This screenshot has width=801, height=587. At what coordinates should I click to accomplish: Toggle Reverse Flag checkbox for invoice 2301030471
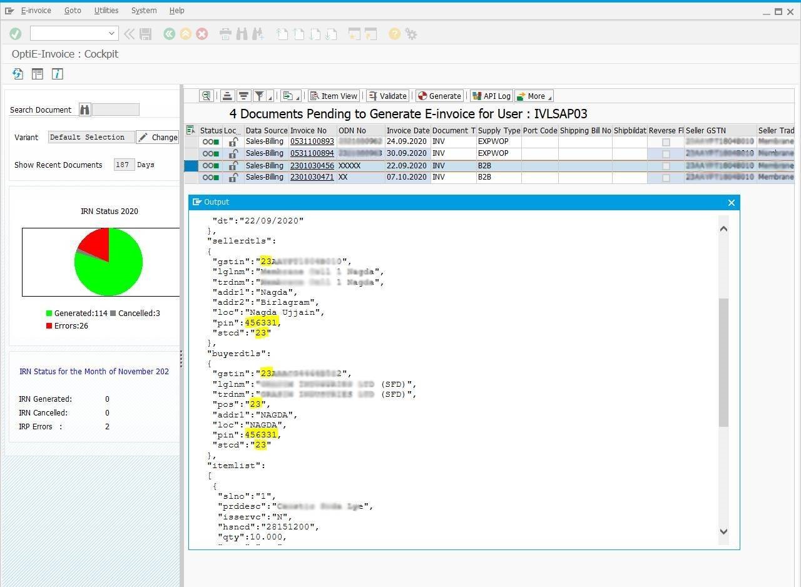tap(666, 178)
